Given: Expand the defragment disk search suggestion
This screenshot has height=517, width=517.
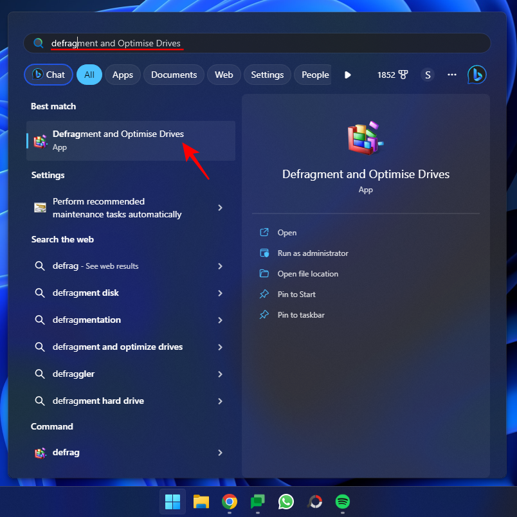Looking at the screenshot, I should [220, 293].
